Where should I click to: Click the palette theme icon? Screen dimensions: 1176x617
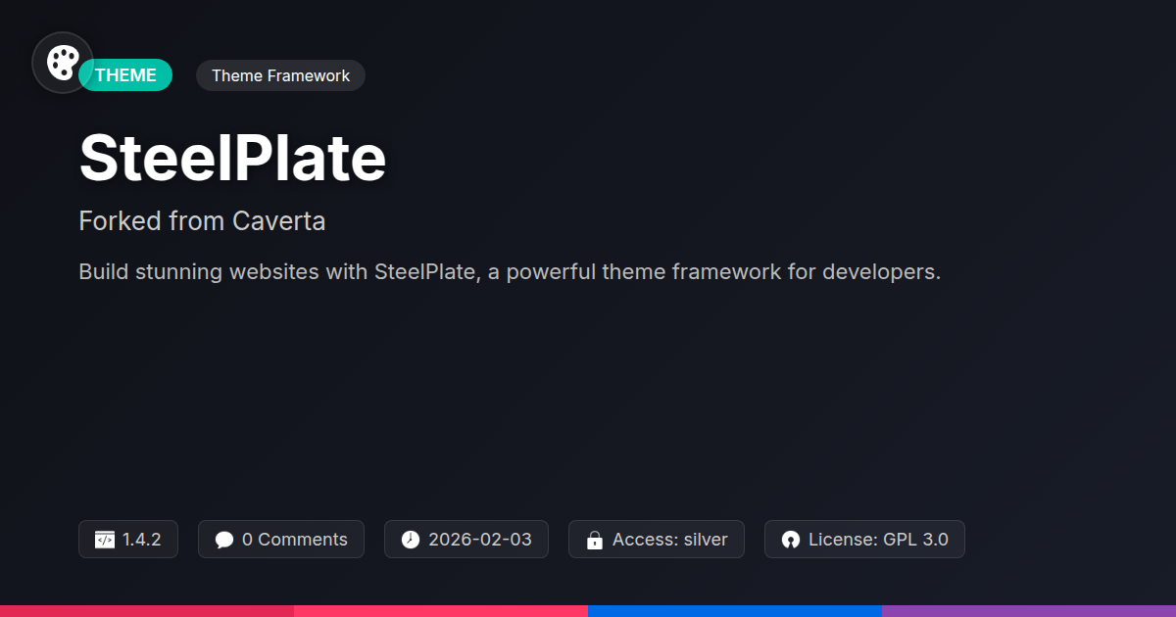click(63, 63)
